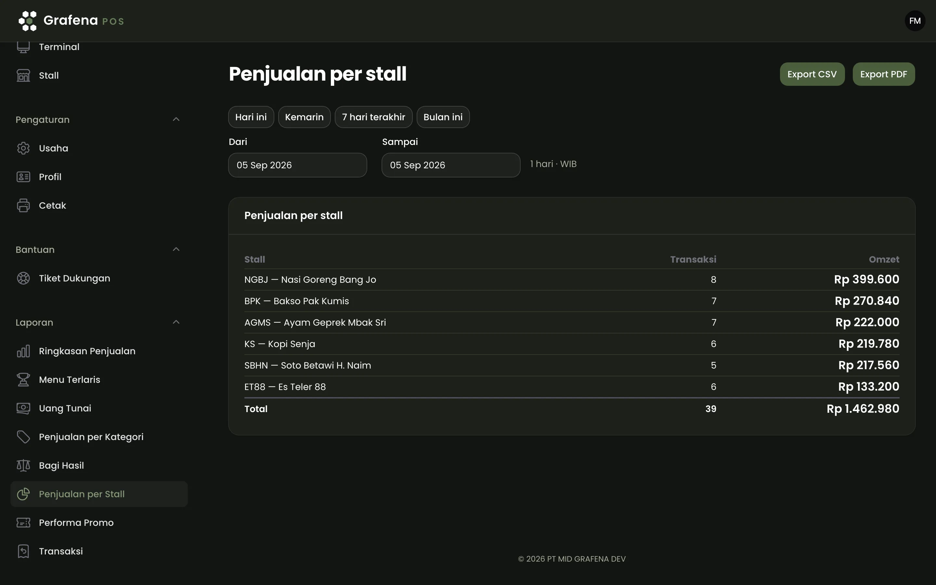Click the Ringkasan Penjualan bar chart icon
This screenshot has height=585, width=936.
point(23,351)
